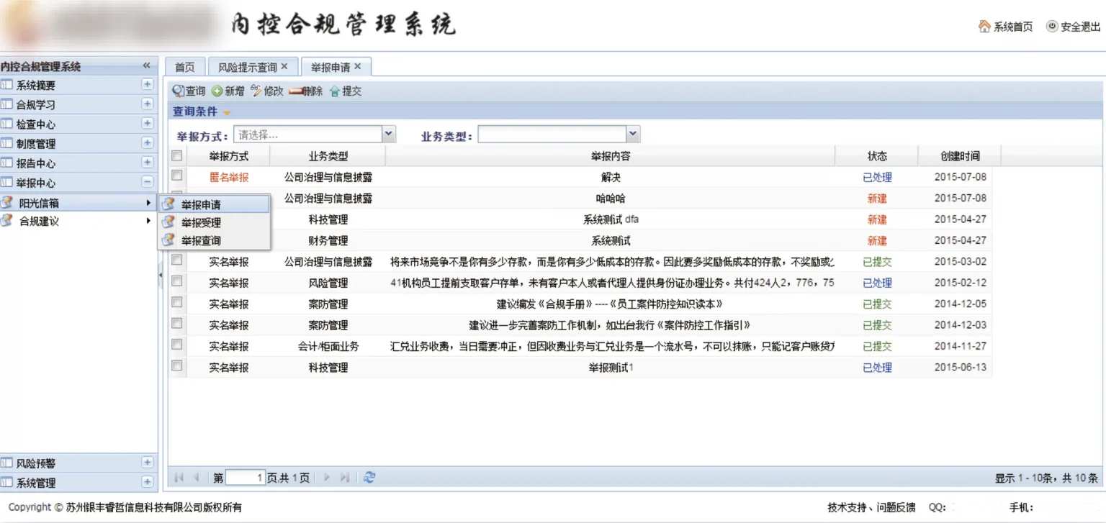The height and width of the screenshot is (523, 1106).
Task: Click the 查询 search toolbar icon
Action: point(179,91)
